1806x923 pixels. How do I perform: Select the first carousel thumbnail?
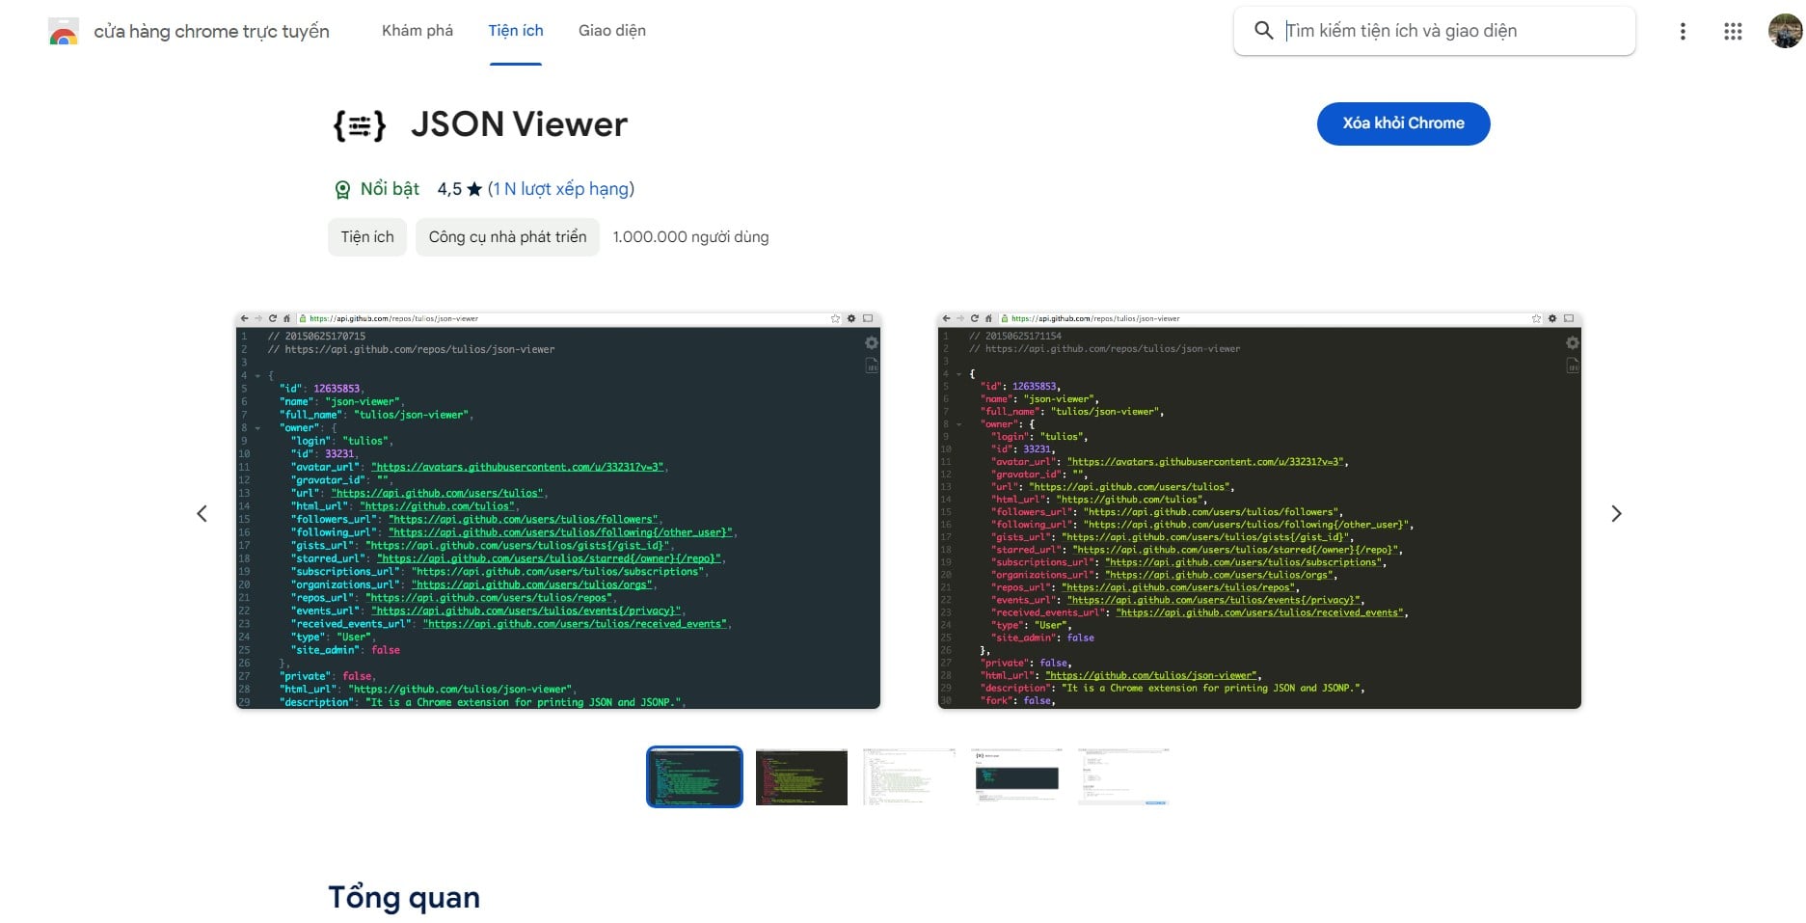[694, 776]
